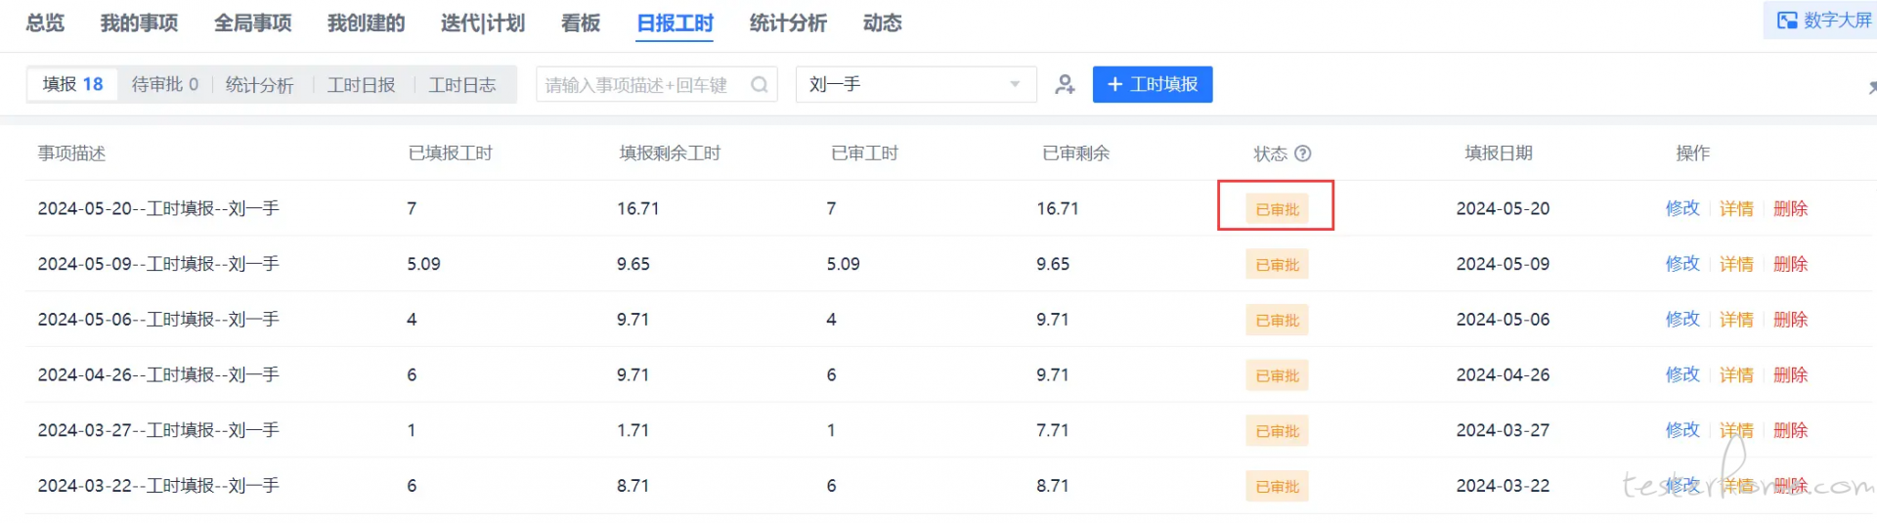The image size is (1877, 523).
Task: Open the 统计分析 top navigation tab
Action: (x=788, y=22)
